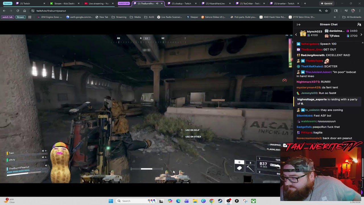This screenshot has height=205, width=364.
Task: Collapse the Stream Chat panel
Action: (x=299, y=24)
